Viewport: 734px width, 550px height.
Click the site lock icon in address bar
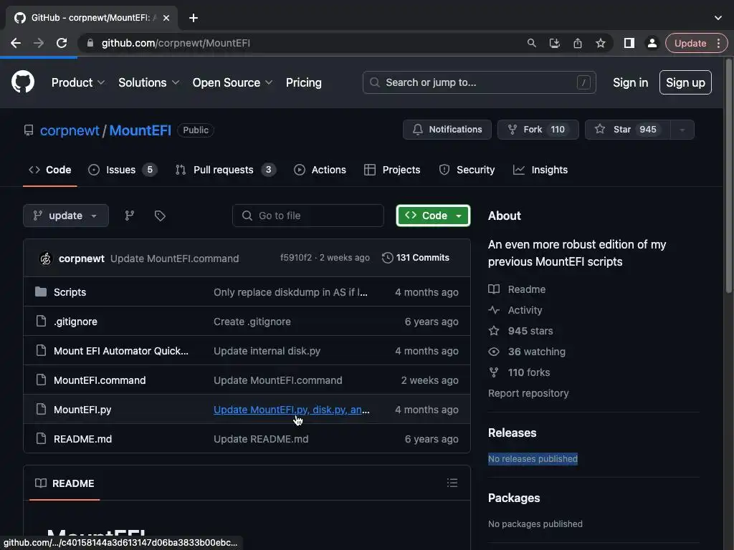[x=90, y=43]
